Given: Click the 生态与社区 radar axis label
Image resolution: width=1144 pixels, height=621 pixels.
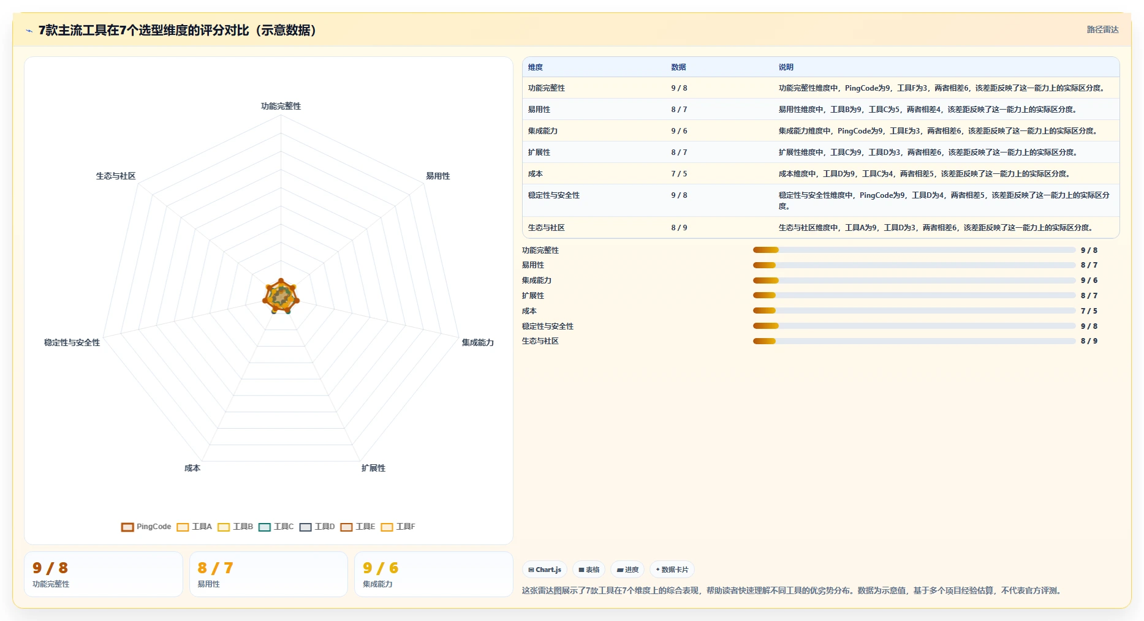Looking at the screenshot, I should [116, 176].
